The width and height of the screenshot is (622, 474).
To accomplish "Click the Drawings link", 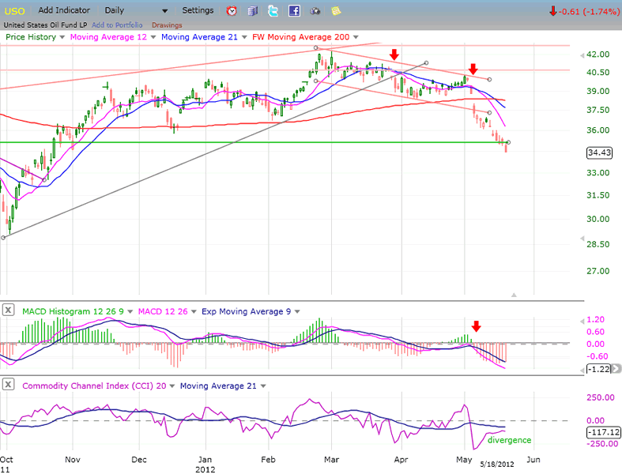I will (167, 24).
